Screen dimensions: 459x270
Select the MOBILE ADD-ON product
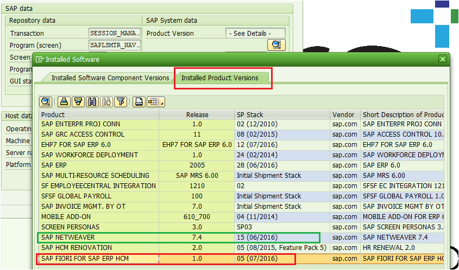pyautogui.click(x=99, y=217)
